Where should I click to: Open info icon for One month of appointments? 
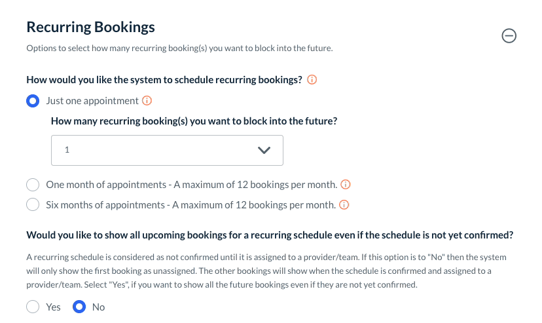coord(346,184)
